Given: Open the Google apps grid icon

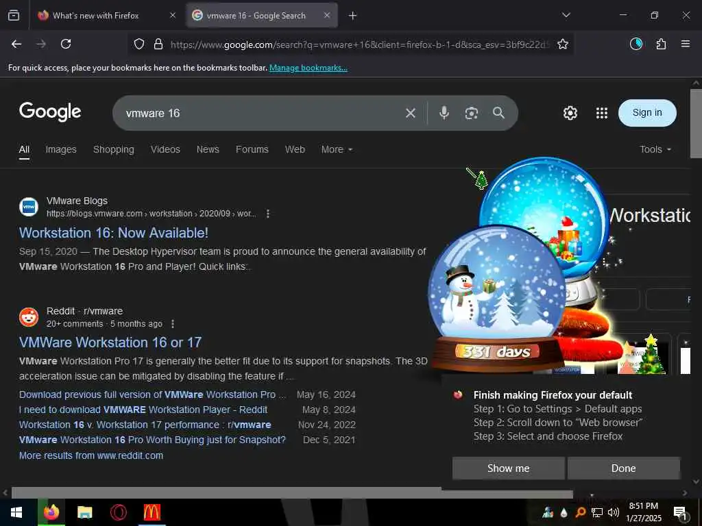Looking at the screenshot, I should [602, 113].
